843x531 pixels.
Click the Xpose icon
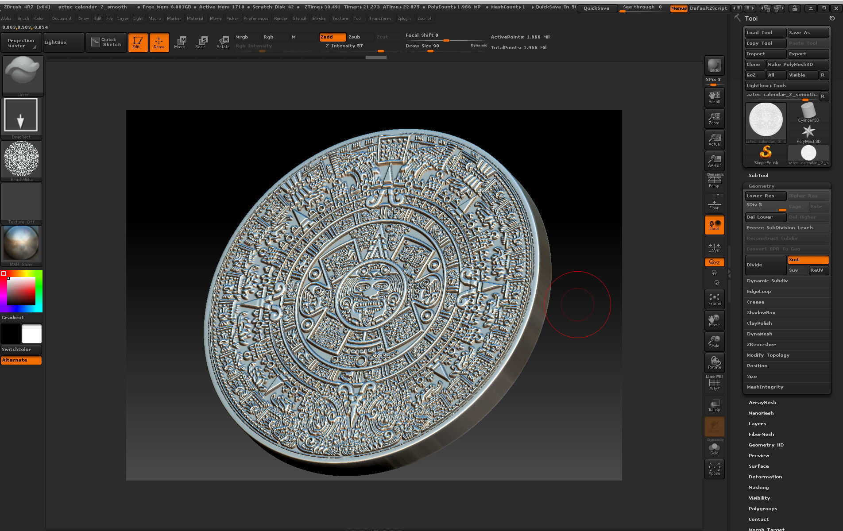714,469
